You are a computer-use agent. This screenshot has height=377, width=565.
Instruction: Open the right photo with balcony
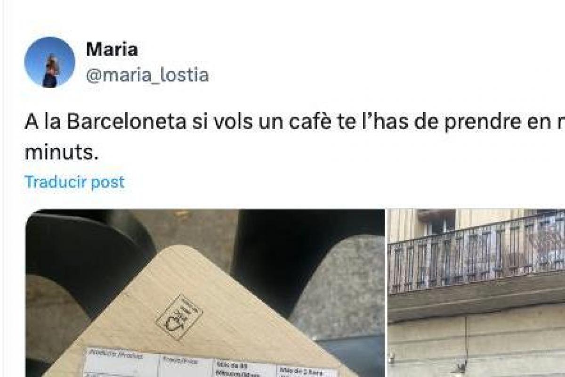point(476,293)
